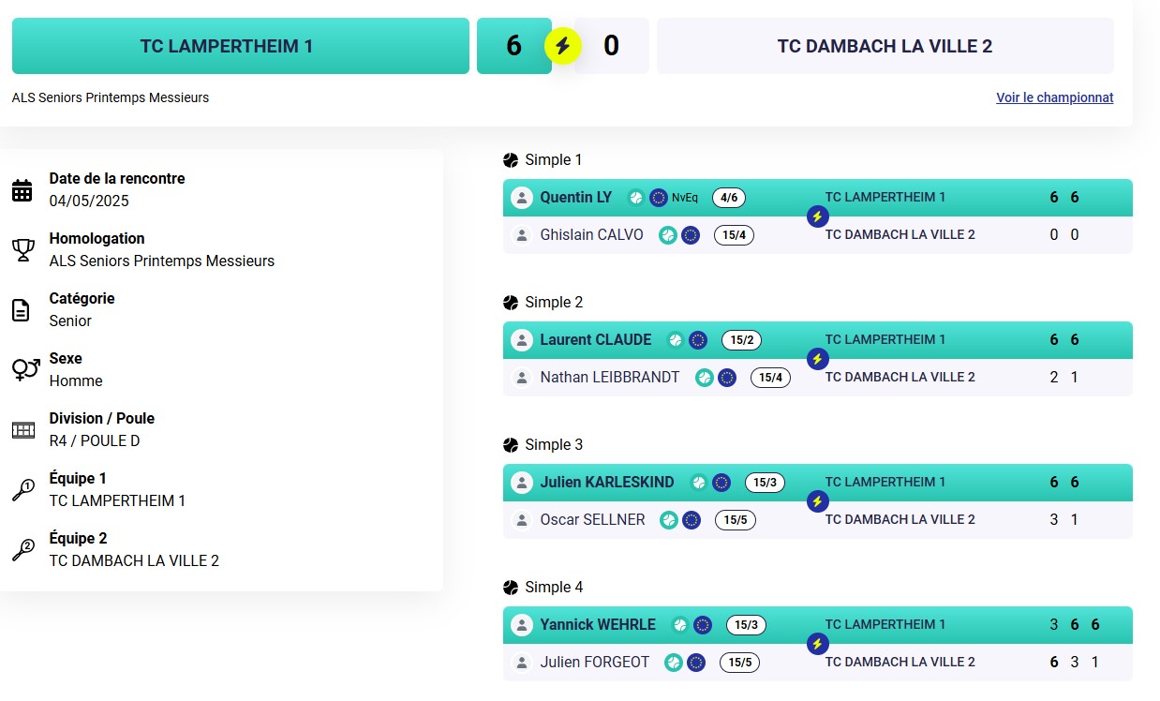Click the gender icon next to Sexe

(x=25, y=369)
